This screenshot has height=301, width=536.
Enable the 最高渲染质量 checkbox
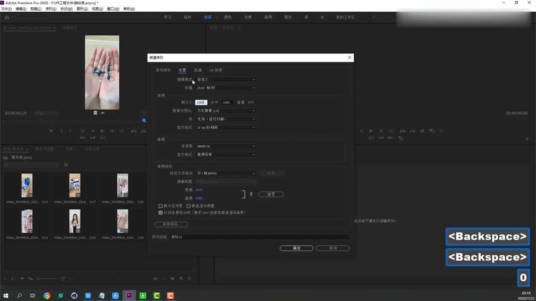click(x=189, y=206)
